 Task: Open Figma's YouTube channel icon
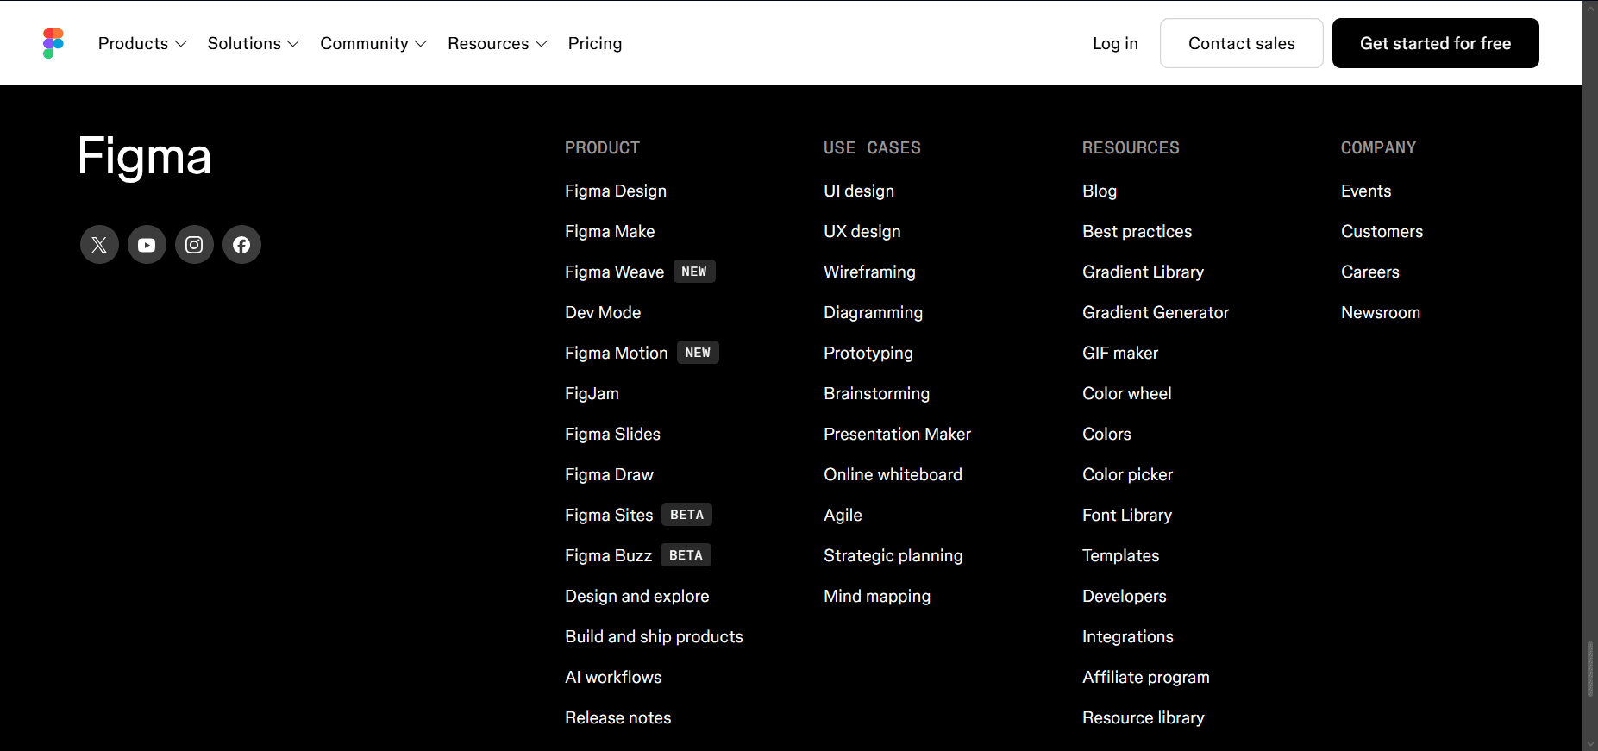point(147,245)
